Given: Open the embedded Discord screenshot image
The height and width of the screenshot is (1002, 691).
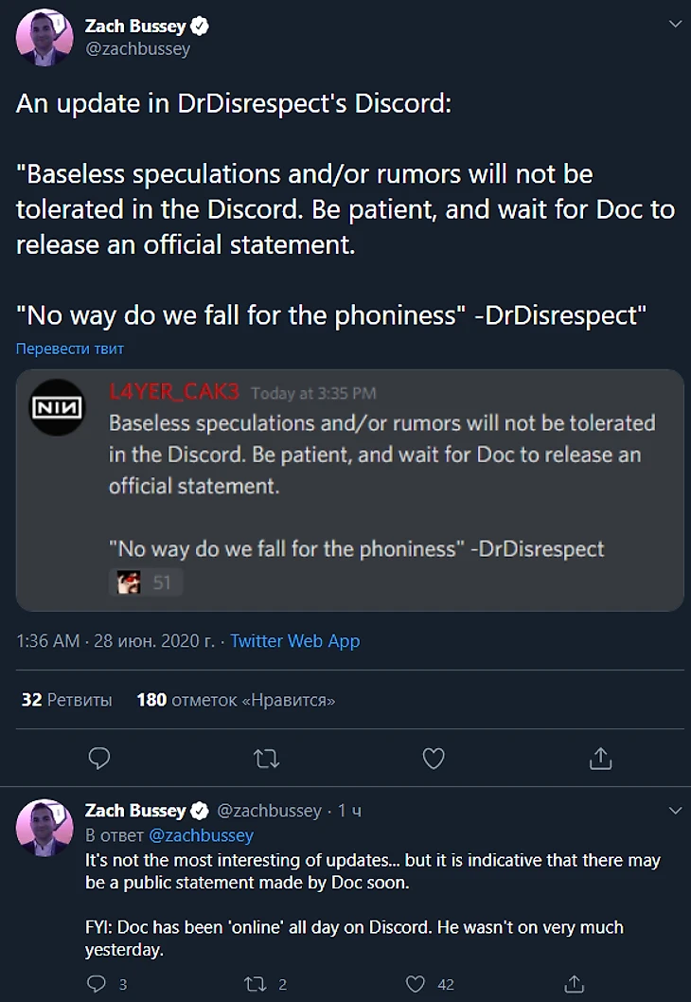Looking at the screenshot, I should pos(349,490).
